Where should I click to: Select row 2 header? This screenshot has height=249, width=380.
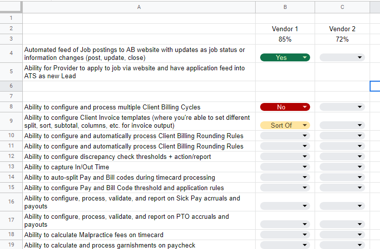tap(11, 29)
